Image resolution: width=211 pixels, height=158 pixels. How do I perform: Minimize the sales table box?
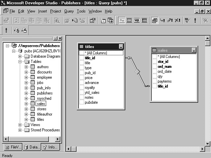(x=194, y=50)
